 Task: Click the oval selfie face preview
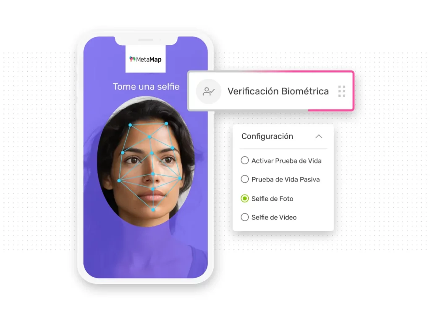coord(146,161)
